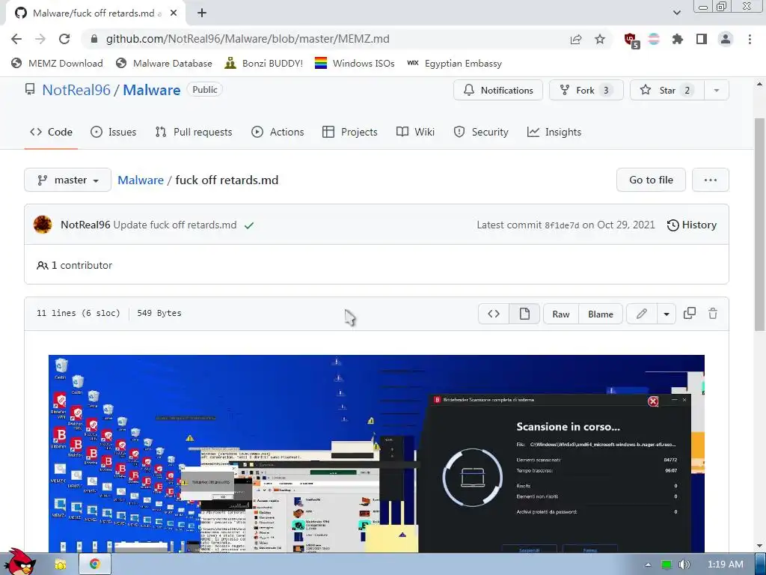Copy raw contents icon
This screenshot has height=575, width=766.
coord(689,314)
